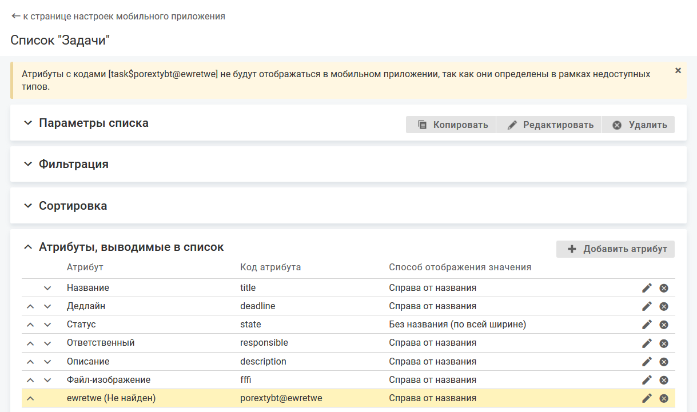697x412 pixels.
Task: Move the Файл-изображение attribute down
Action: coord(47,380)
